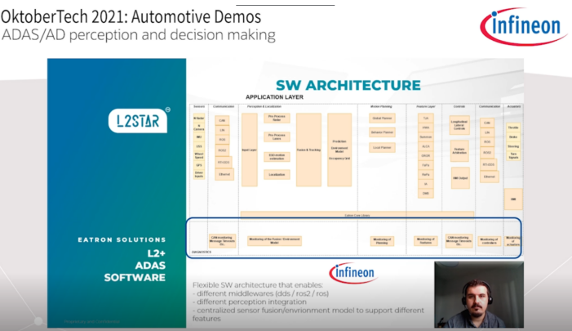Click the ROS2 box next to the Actuators column
Screen dimensions: 572x331
coord(487,153)
